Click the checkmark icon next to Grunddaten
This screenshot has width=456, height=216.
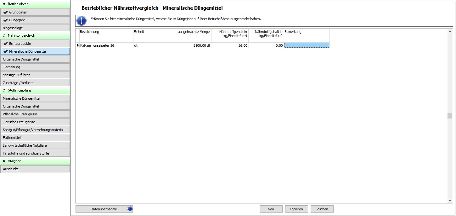pyautogui.click(x=6, y=12)
